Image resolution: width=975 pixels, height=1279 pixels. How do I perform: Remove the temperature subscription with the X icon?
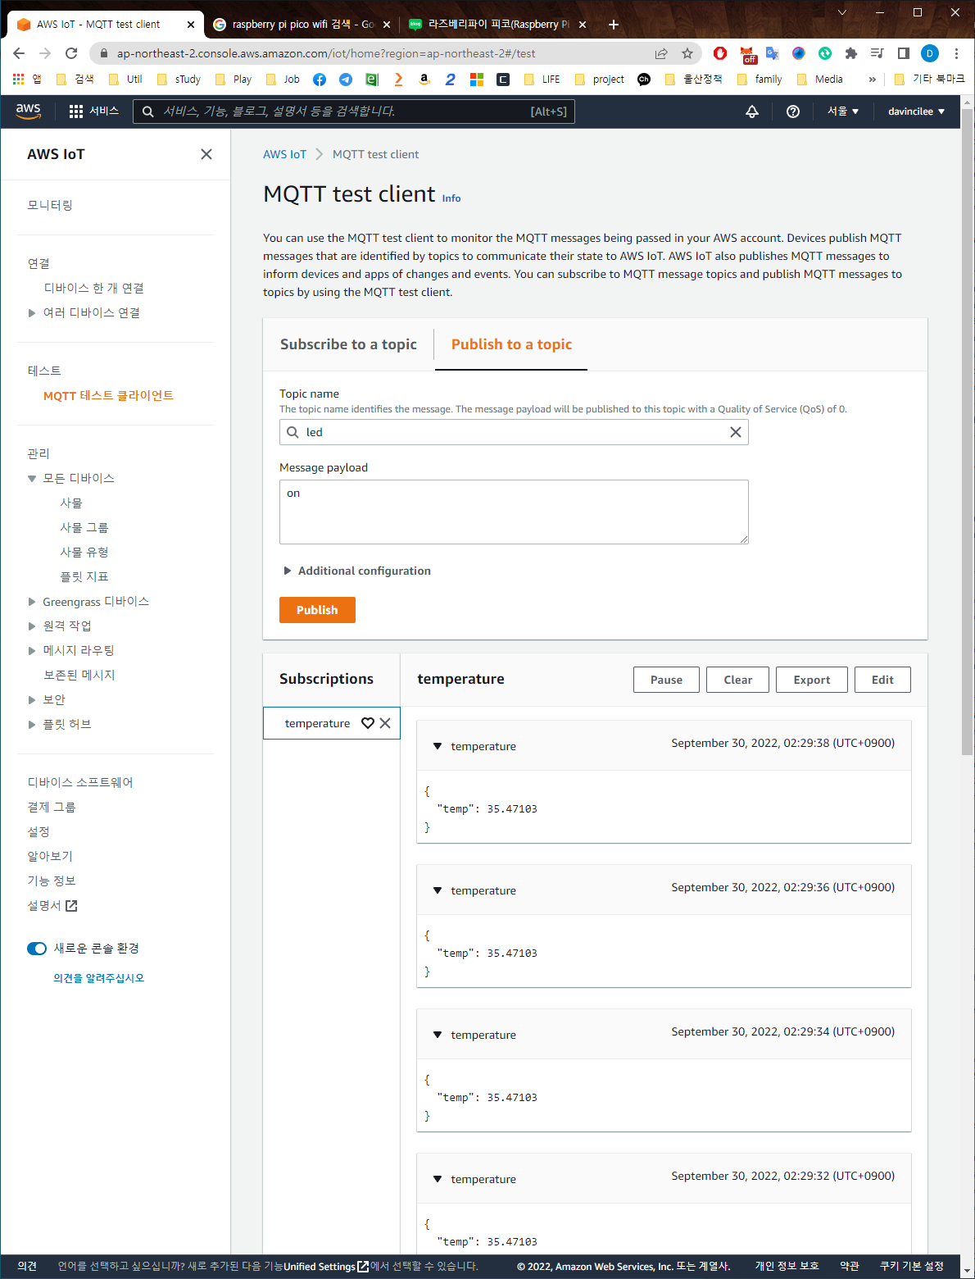[x=385, y=723]
